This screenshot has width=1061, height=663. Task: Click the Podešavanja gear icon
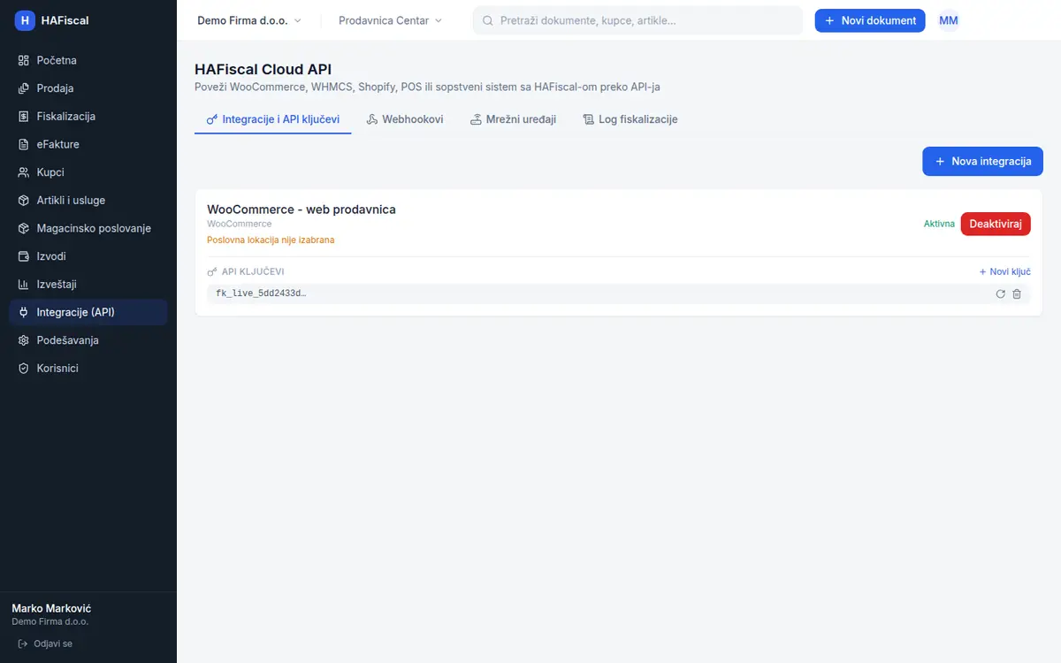24,340
